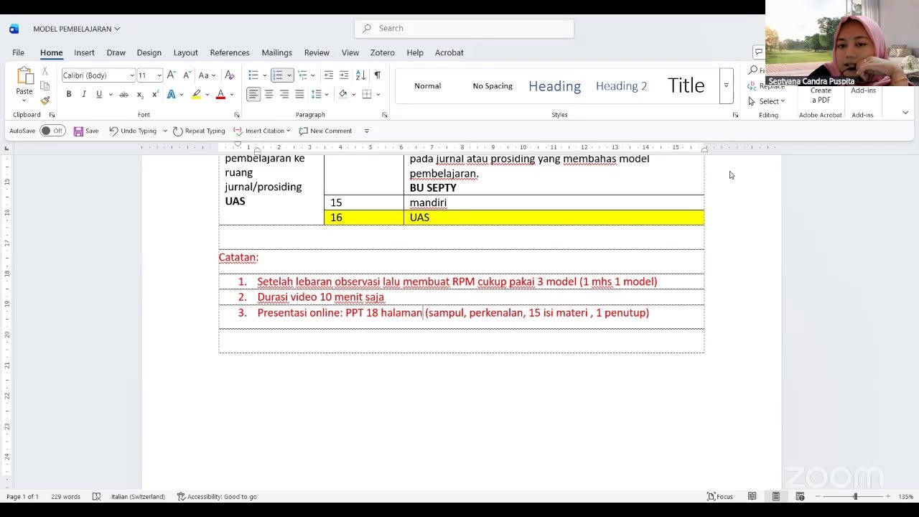This screenshot has height=517, width=919.
Task: Toggle Underline formatting
Action: 99,95
